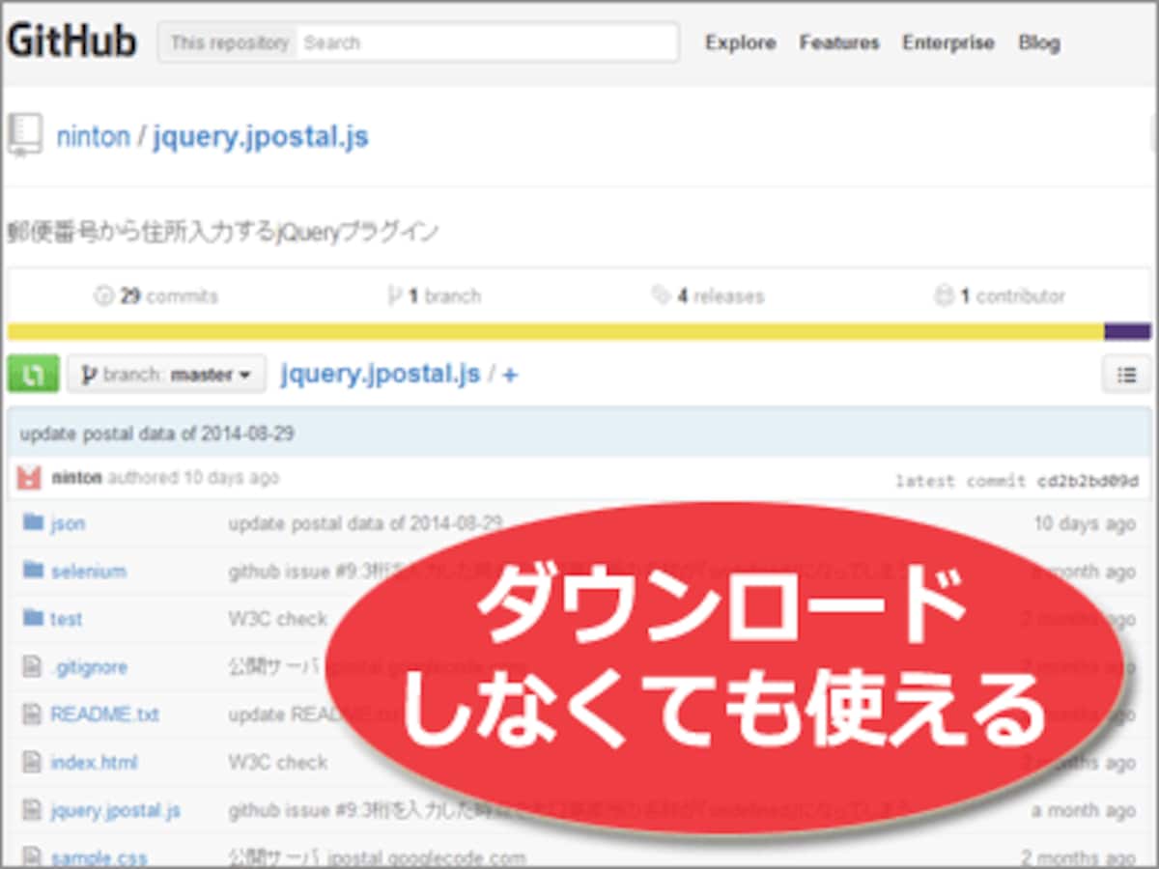
Task: View the 4 releases
Action: [x=708, y=296]
